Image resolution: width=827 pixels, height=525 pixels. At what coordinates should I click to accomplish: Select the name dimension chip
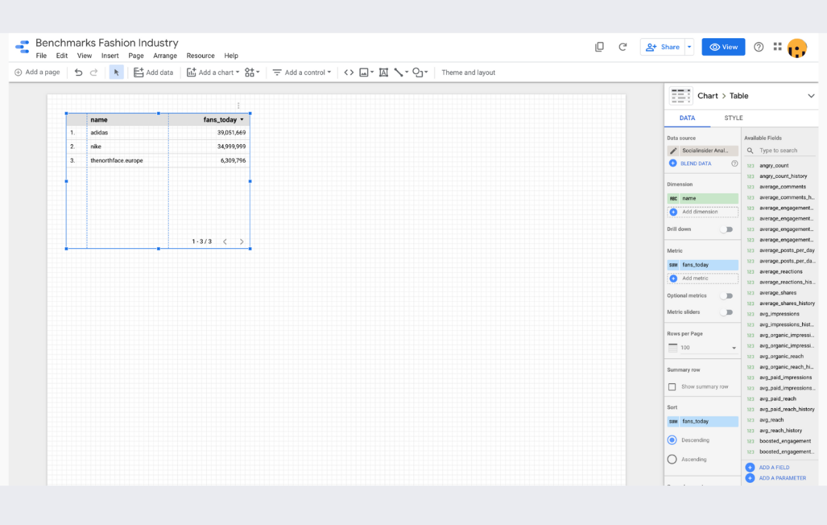(702, 198)
